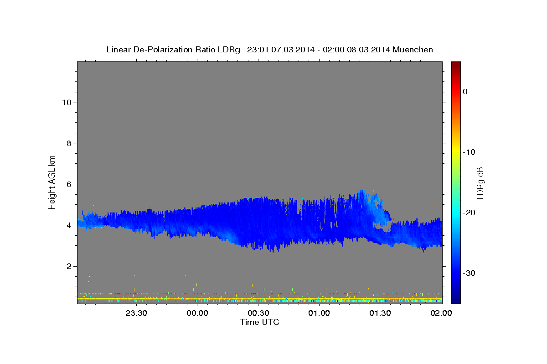The height and width of the screenshot is (364, 547).
Task: Click the 'Time UTC' axis label
Action: click(259, 322)
